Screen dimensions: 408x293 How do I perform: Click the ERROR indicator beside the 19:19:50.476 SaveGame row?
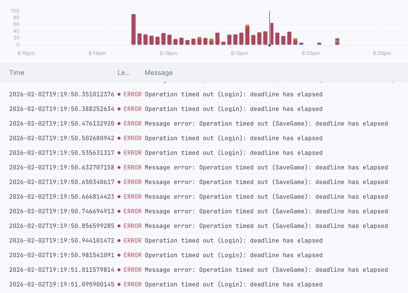point(119,124)
